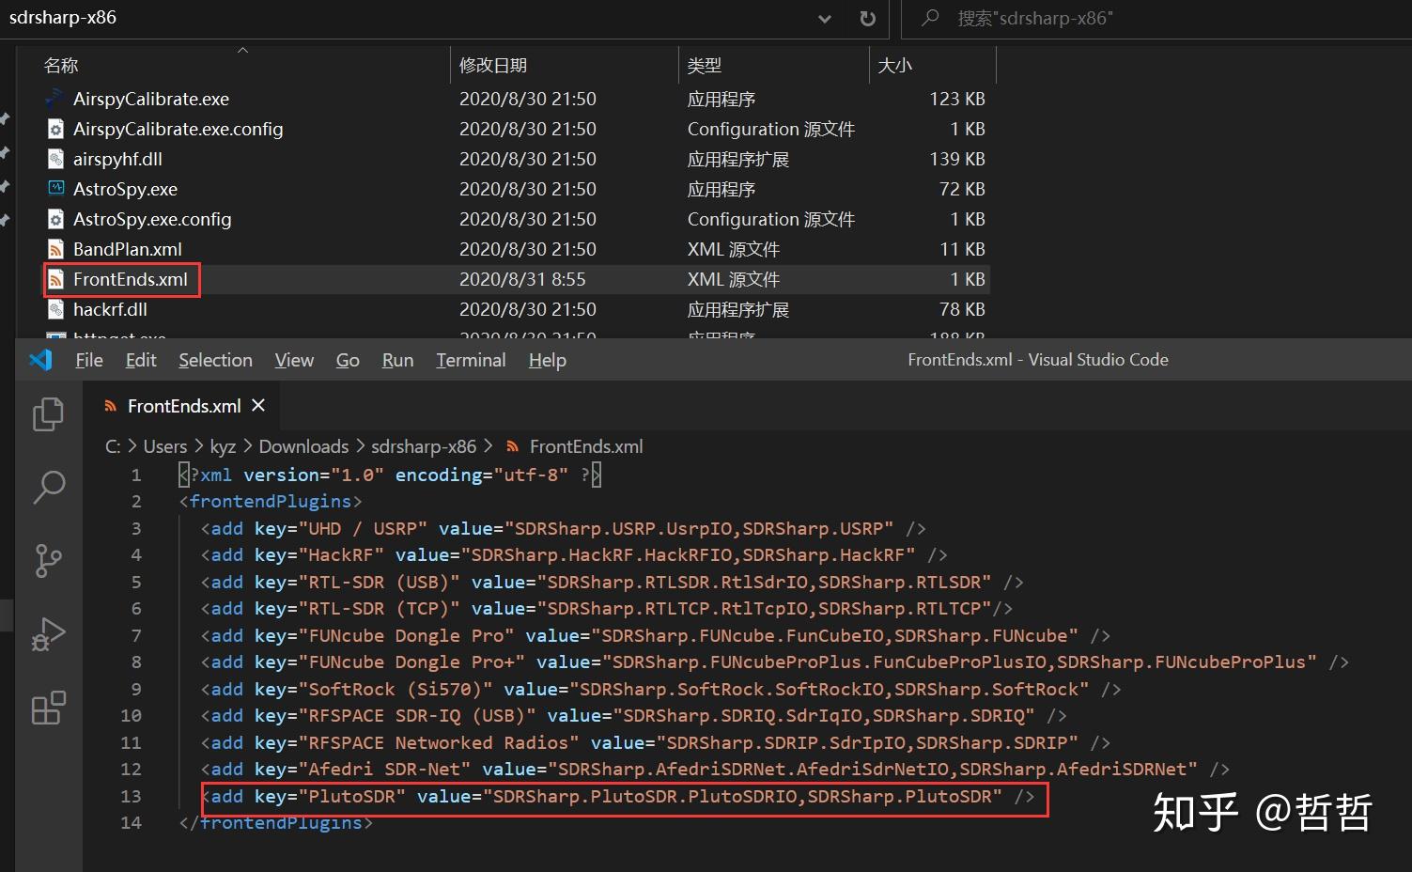Switch to the FrontEnds.xml editor tab
1412x872 pixels.
tap(182, 406)
